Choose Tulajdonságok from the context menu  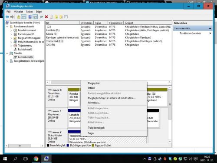tap(114, 128)
